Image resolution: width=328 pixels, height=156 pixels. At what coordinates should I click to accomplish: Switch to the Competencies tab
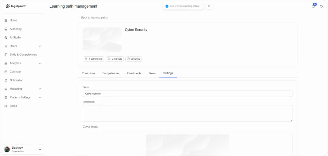(111, 73)
